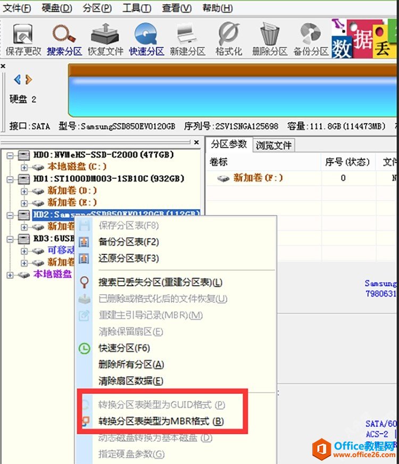Choose 转换分区表类型为MBR格式 (B)
Screen dimensions: 399x464
[161, 421]
